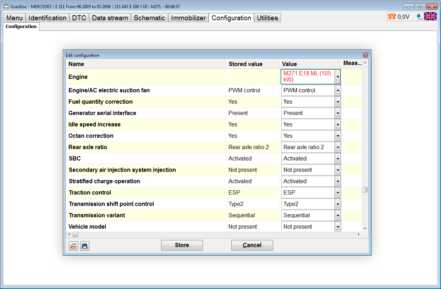Switch to the DTC tab

point(79,18)
